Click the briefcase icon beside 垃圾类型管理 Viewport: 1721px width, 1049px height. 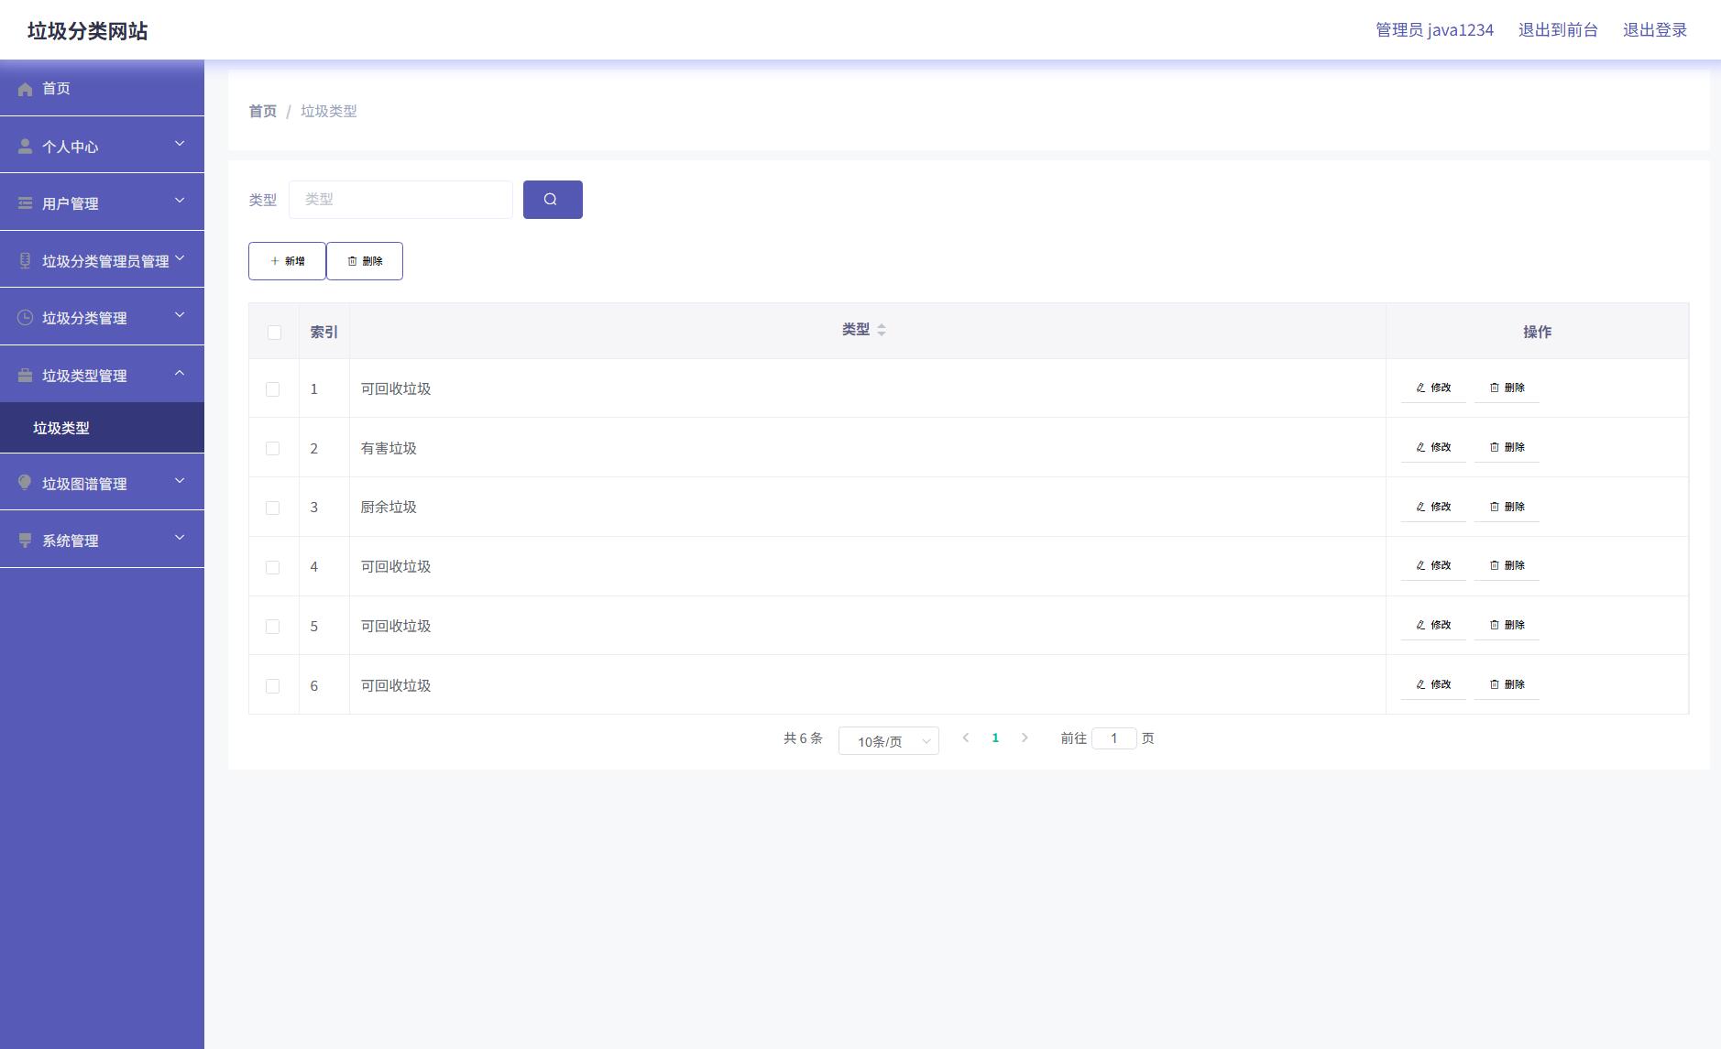coord(26,376)
